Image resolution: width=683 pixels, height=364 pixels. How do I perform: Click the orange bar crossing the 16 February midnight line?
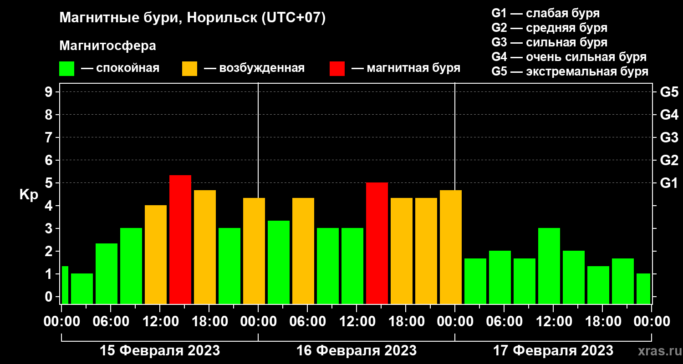point(254,251)
